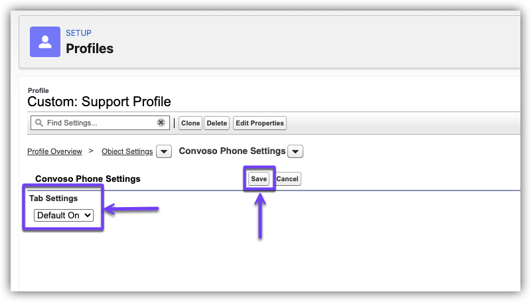This screenshot has width=531, height=302.
Task: Click the magnifier icon in Find Settings
Action: click(39, 123)
